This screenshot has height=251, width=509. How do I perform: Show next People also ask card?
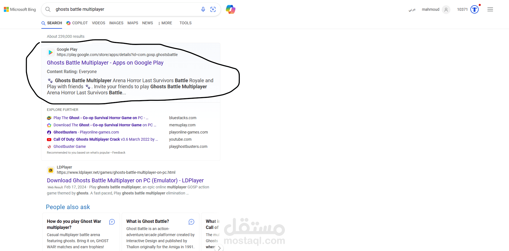tap(219, 248)
